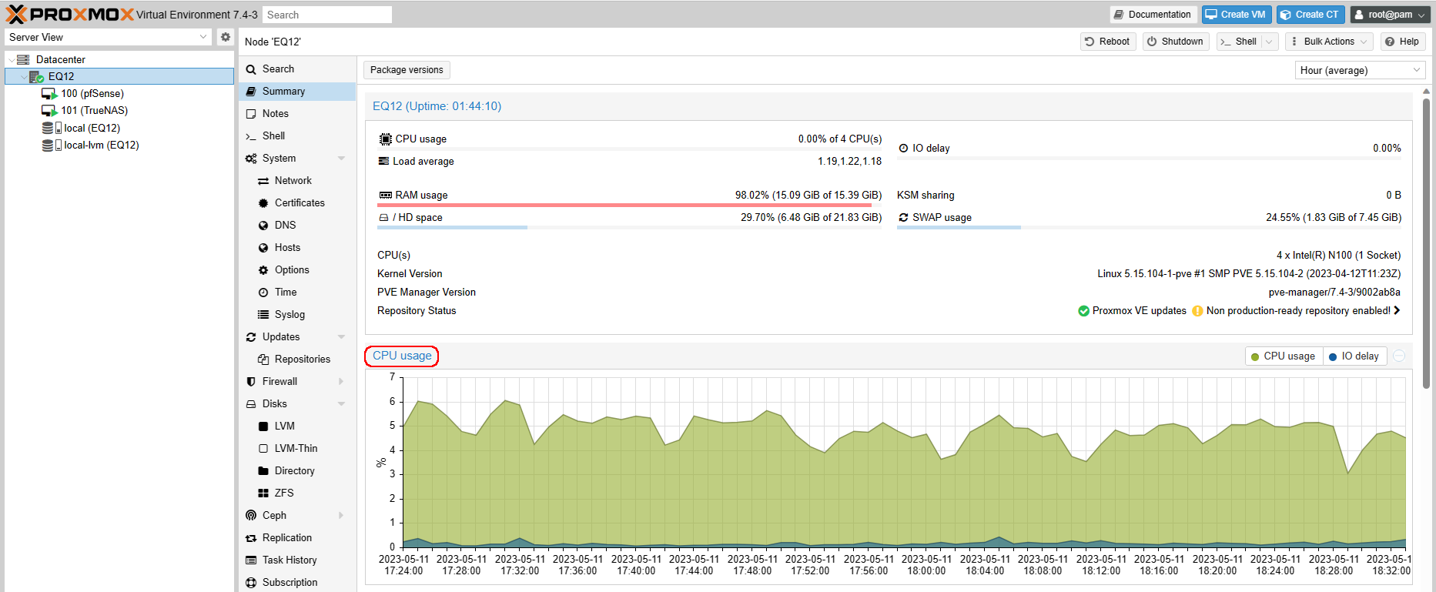Image resolution: width=1436 pixels, height=592 pixels.
Task: Click the local-lvm (EQ12) storage icon
Action: coord(52,145)
